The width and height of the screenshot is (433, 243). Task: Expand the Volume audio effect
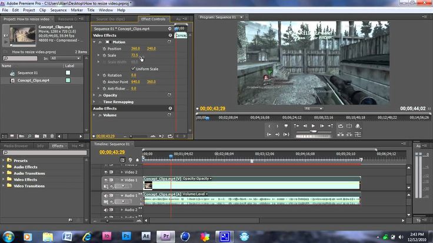(95, 115)
